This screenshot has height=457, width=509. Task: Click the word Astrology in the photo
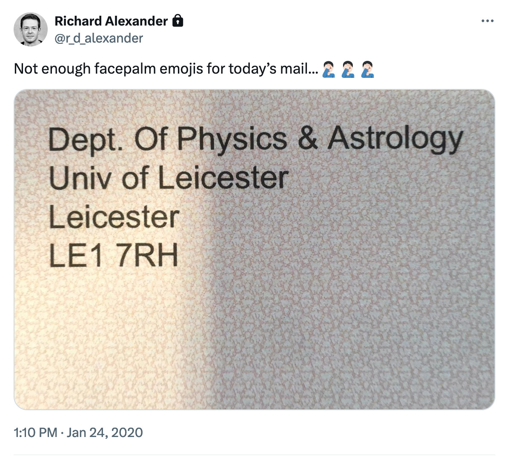(395, 139)
